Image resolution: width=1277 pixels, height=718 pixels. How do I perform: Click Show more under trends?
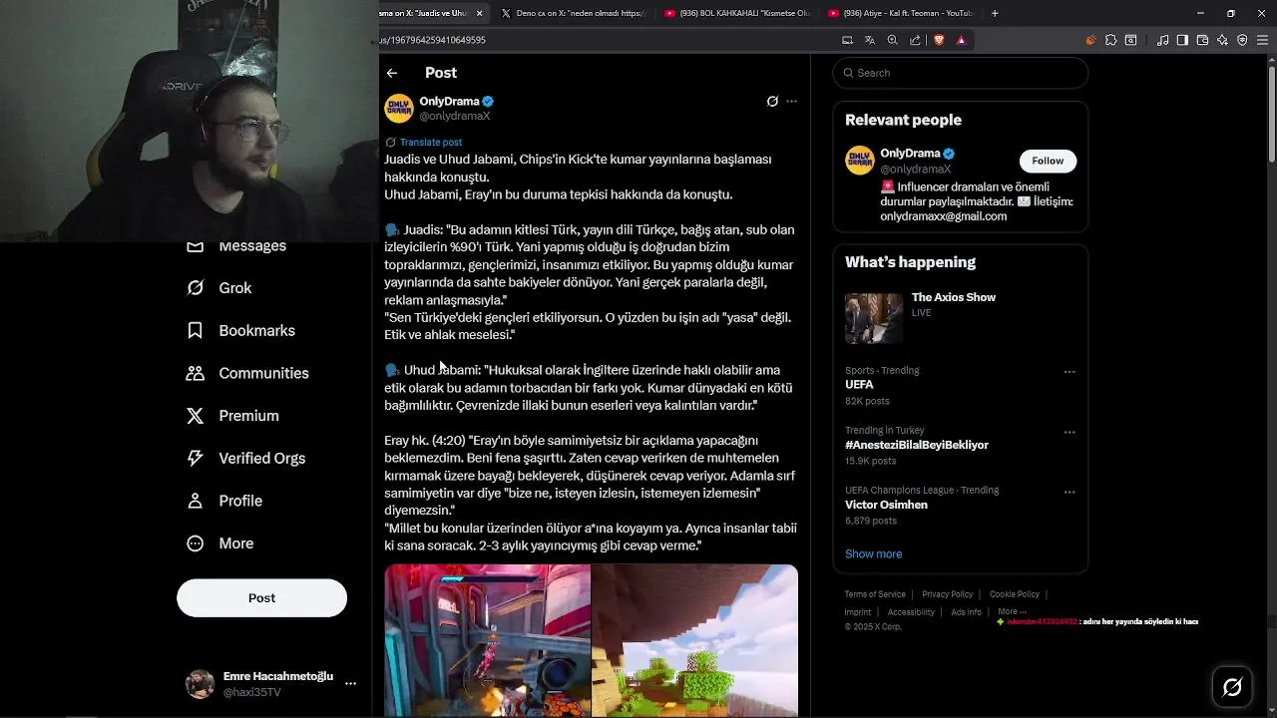click(x=873, y=554)
